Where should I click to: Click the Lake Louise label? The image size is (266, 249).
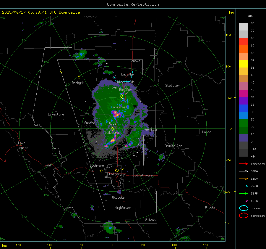click(x=23, y=145)
